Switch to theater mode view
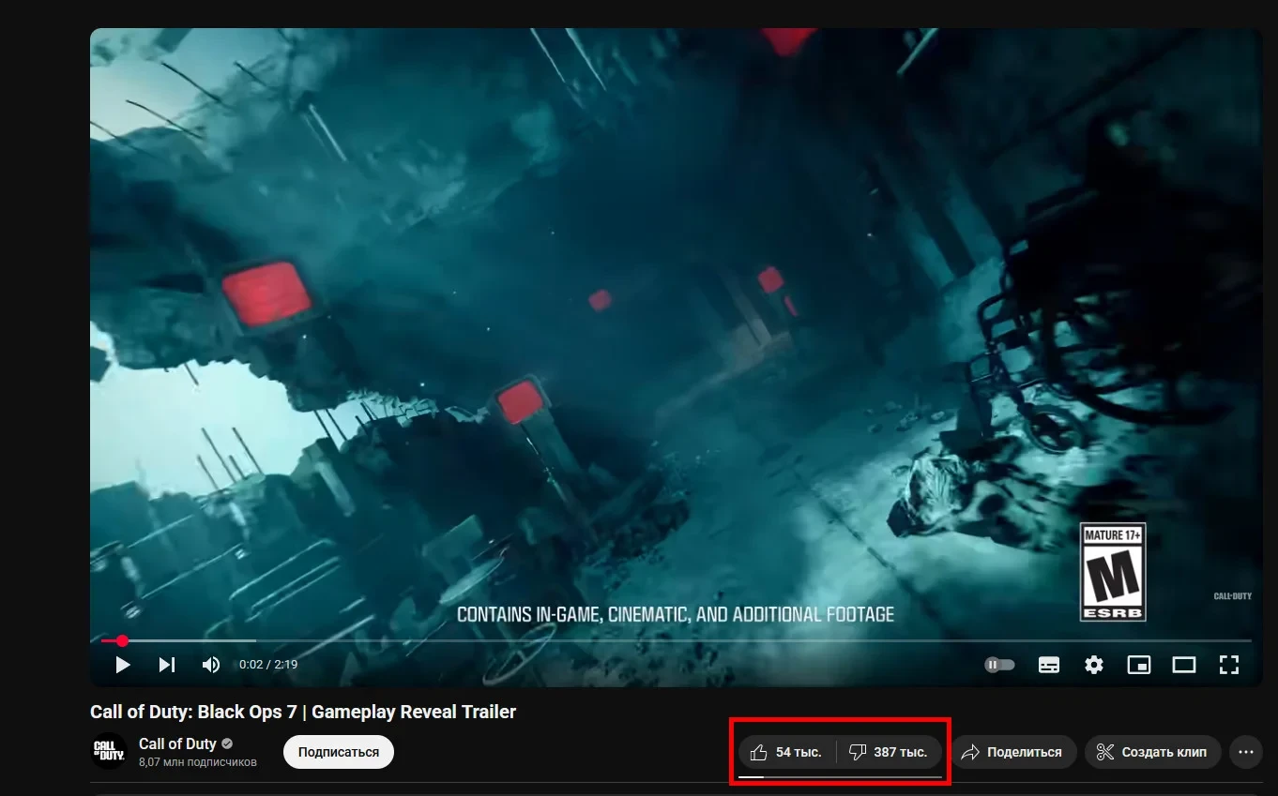This screenshot has width=1278, height=796. (x=1184, y=665)
